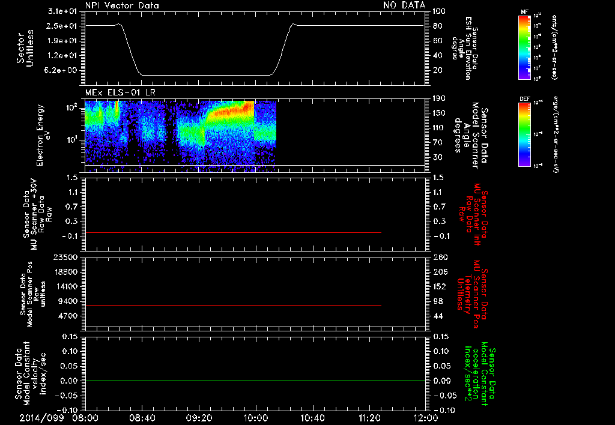Click the '3.1e+01' tick value
This screenshot has width=615, height=425.
click(x=62, y=11)
